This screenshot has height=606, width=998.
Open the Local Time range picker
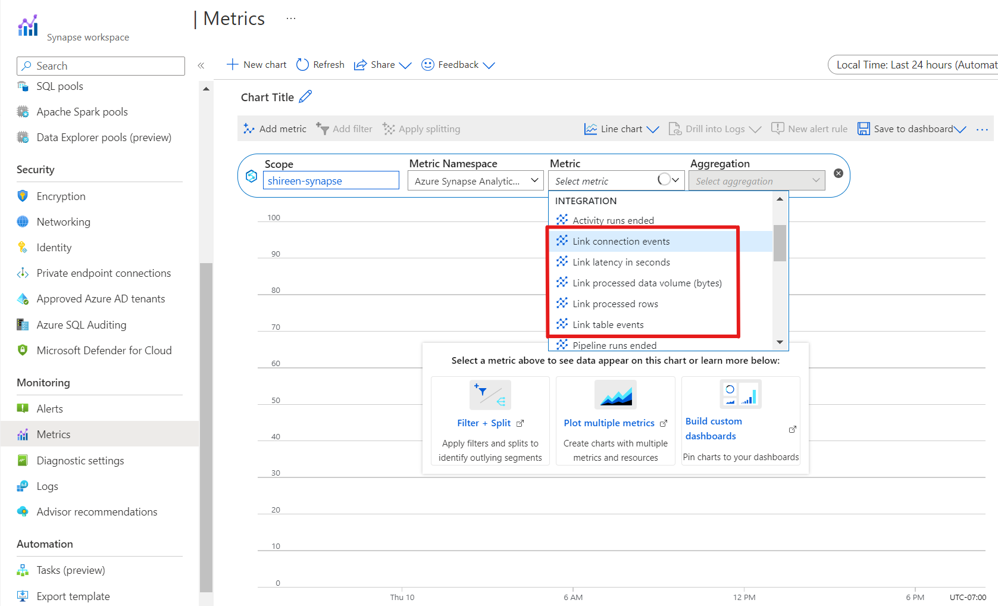(x=913, y=65)
